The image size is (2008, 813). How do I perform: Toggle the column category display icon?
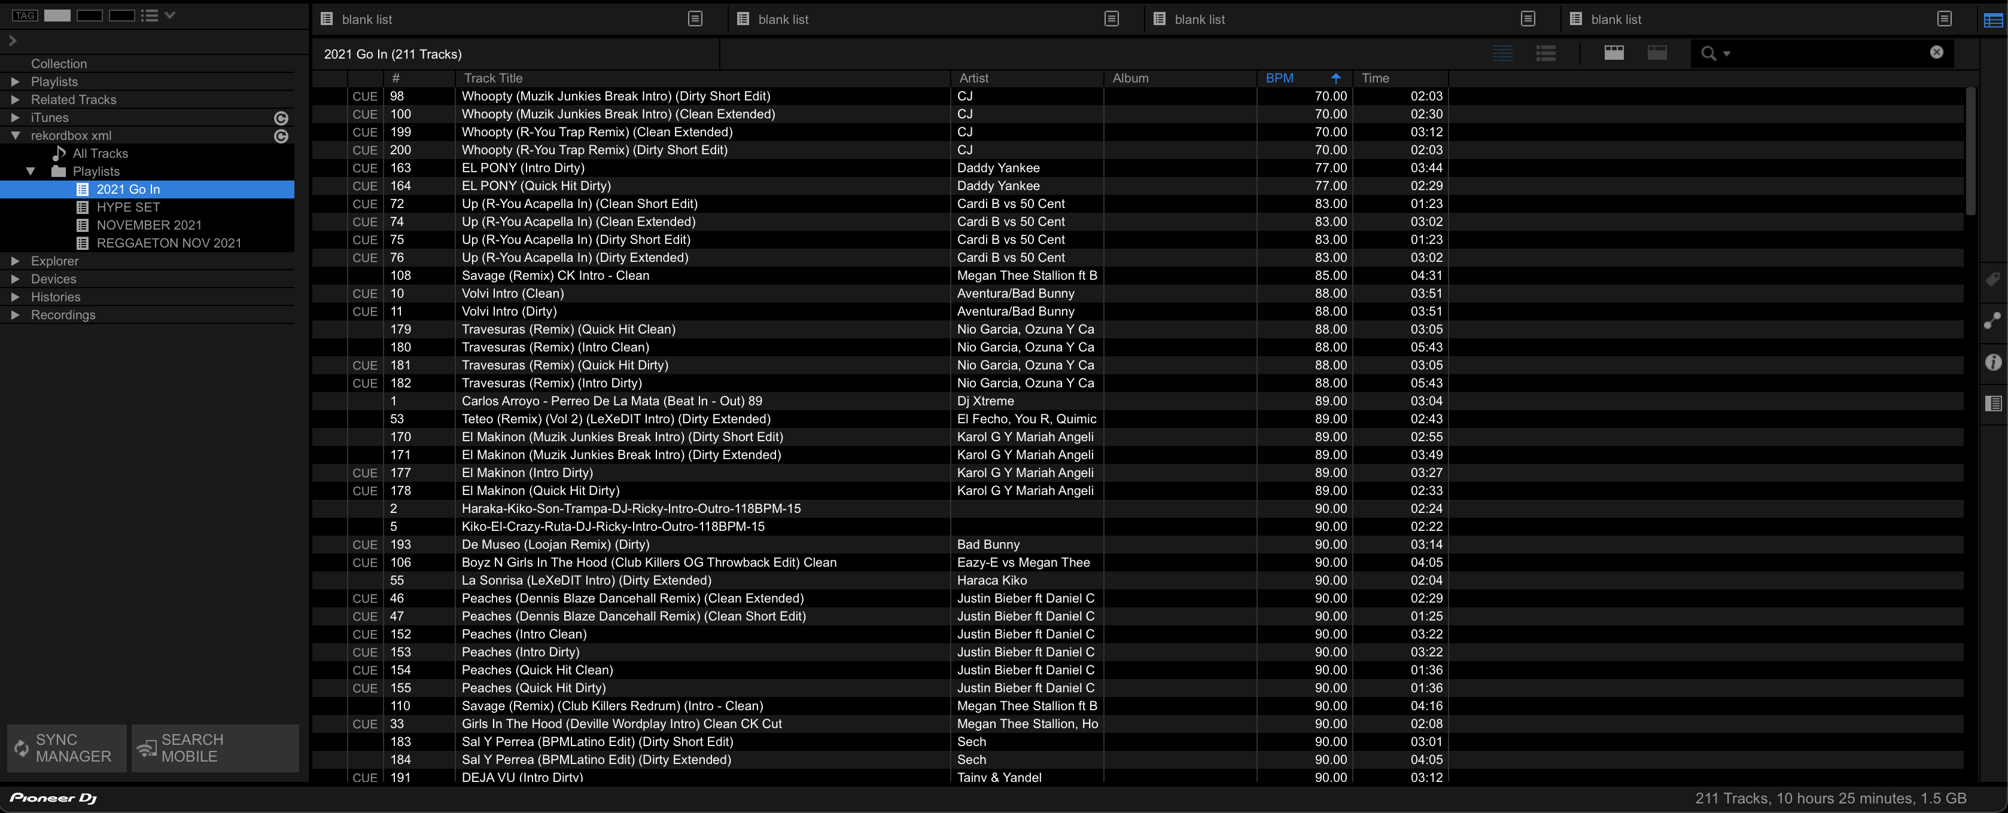pos(1614,53)
